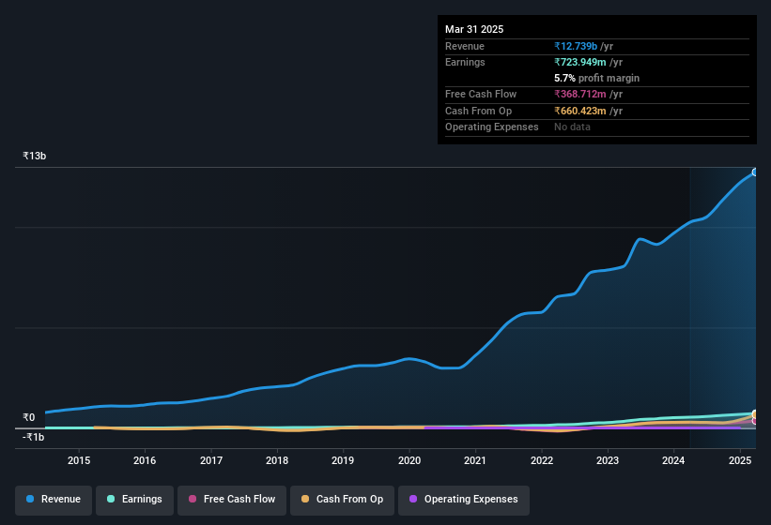Screen dimensions: 771x525
Task: Click the ₹660.423m cash from op value
Action: (579, 111)
